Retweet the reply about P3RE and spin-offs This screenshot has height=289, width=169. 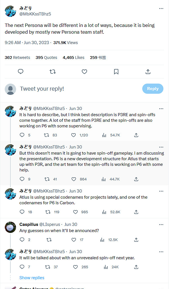[47, 135]
